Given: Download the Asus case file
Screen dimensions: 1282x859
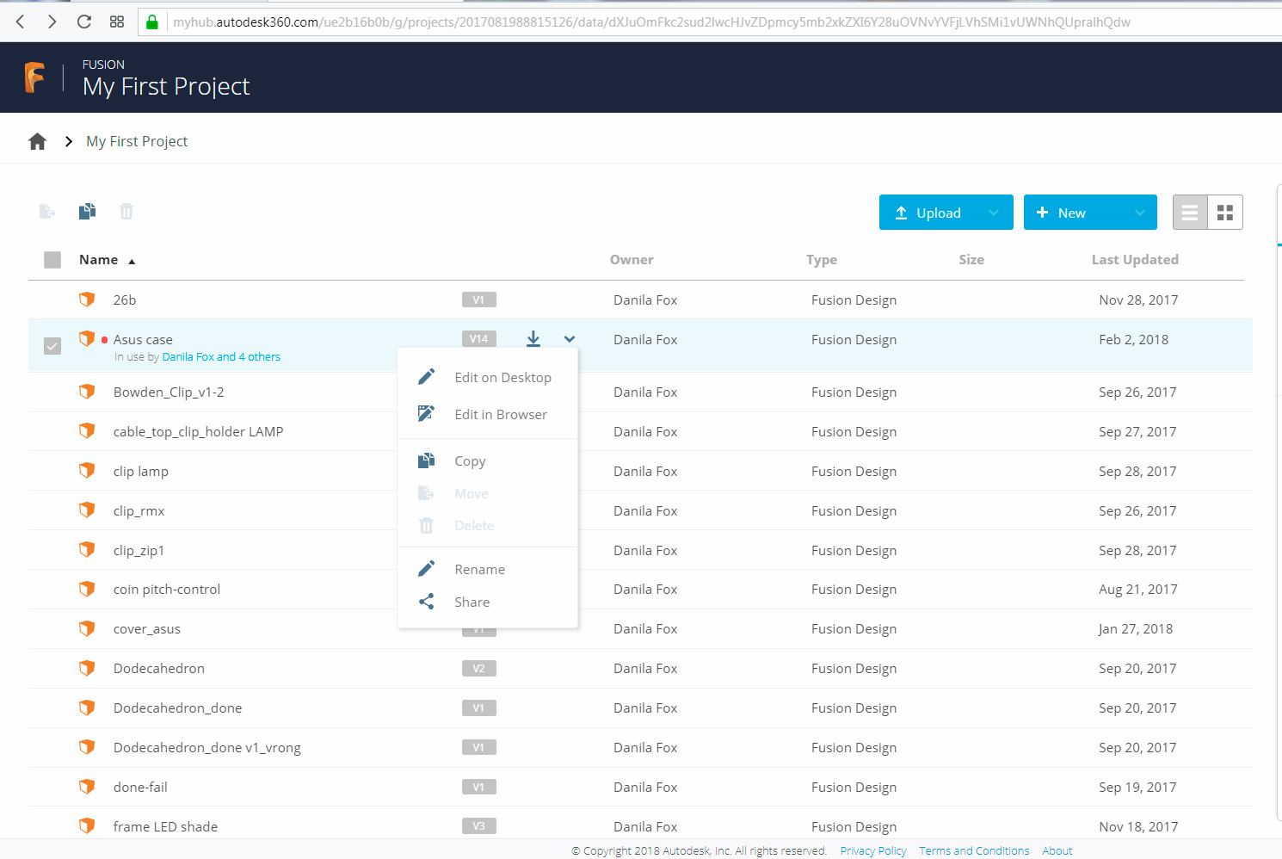Looking at the screenshot, I should click(533, 339).
